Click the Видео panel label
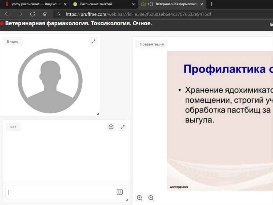 click(13, 41)
